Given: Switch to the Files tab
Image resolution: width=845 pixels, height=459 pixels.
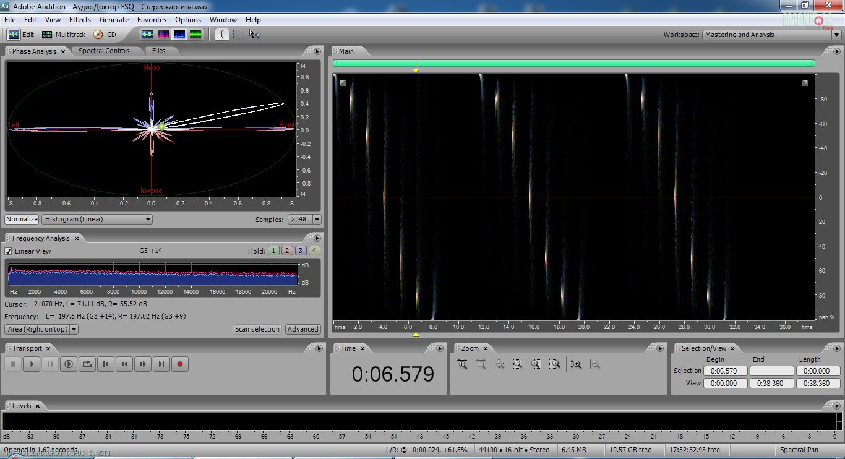Looking at the screenshot, I should pyautogui.click(x=159, y=51).
